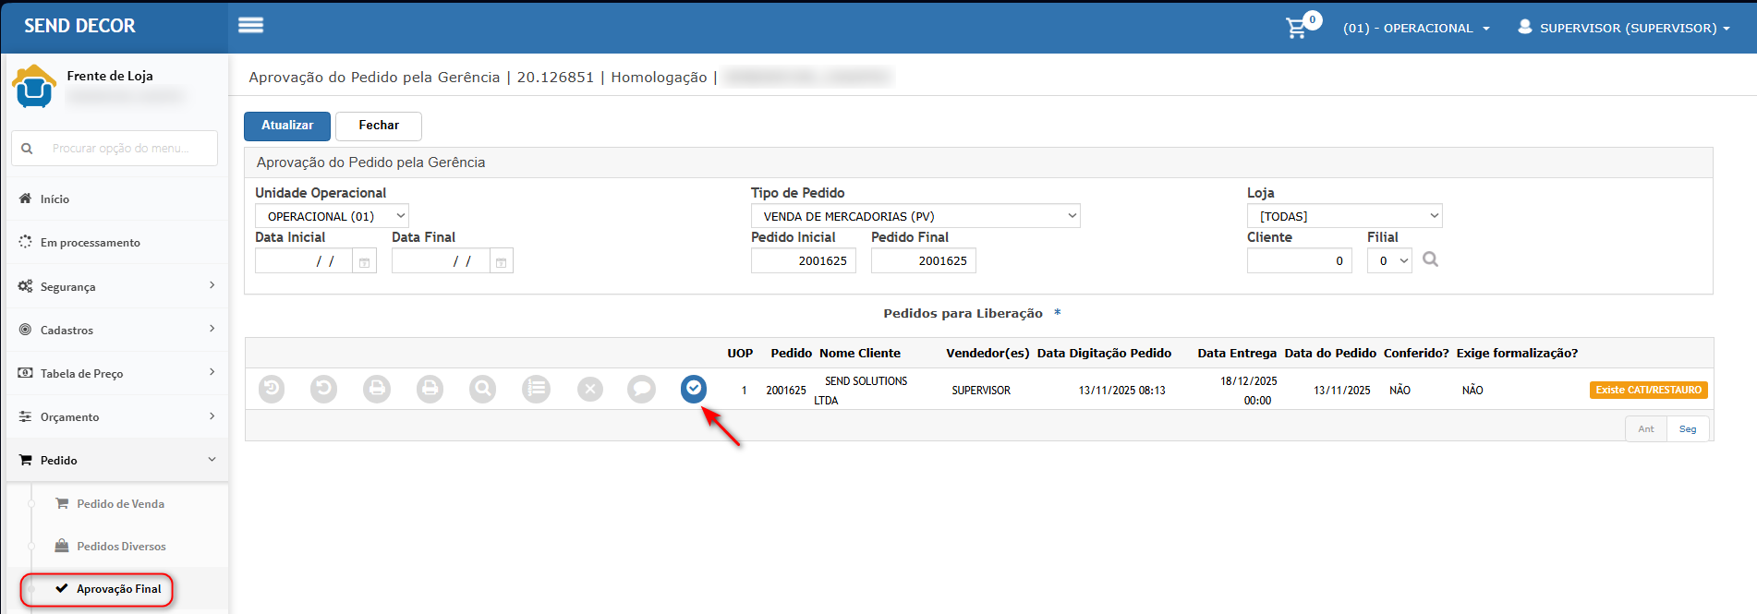Screen dimensions: 1757x614
Task: Click the cancel X icon in the order row
Action: tap(590, 390)
